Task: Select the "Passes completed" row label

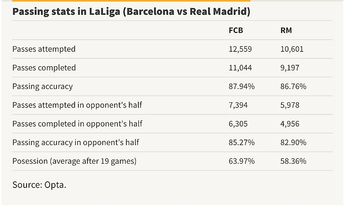Action: click(x=44, y=68)
